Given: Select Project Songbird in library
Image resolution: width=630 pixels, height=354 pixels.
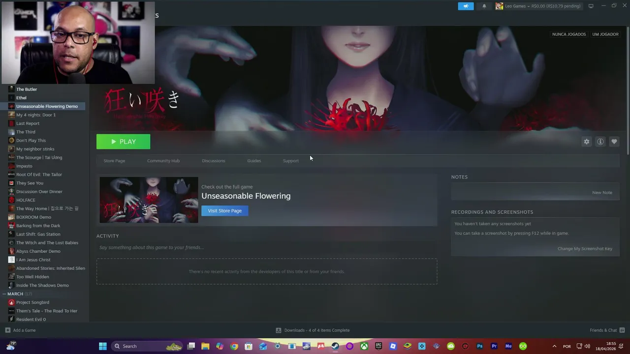Looking at the screenshot, I should pos(32,302).
